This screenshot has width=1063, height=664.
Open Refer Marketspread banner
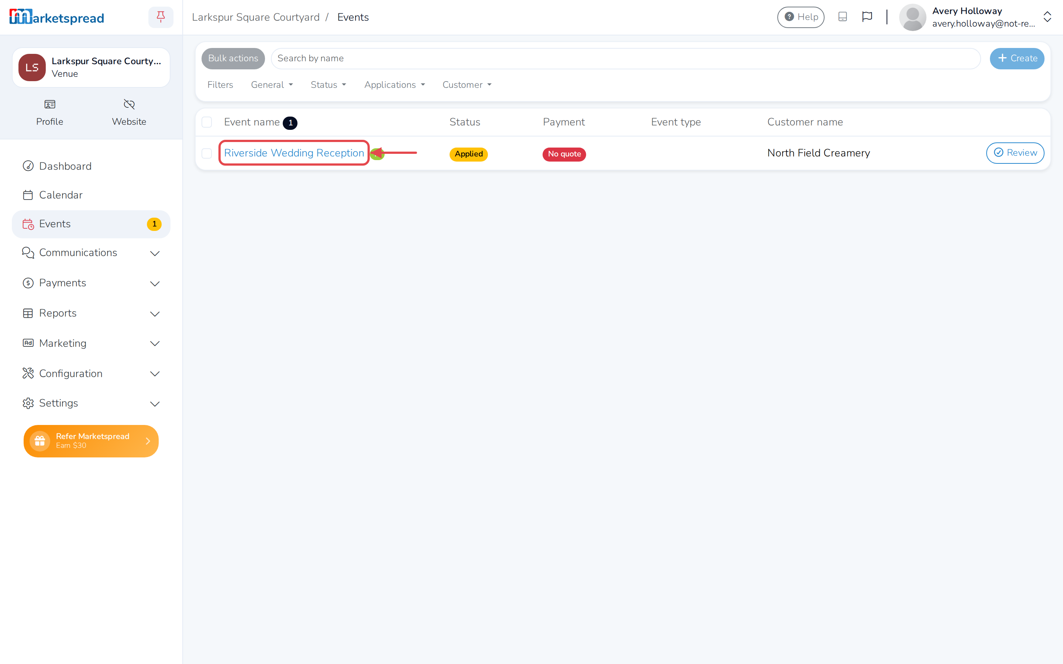(x=91, y=441)
